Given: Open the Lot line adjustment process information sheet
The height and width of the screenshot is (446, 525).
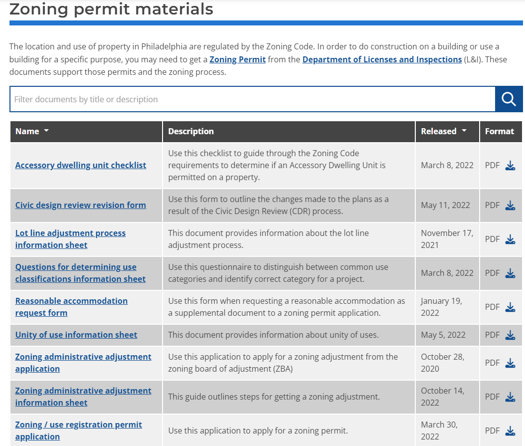Looking at the screenshot, I should (x=70, y=238).
